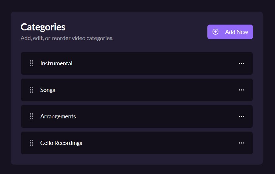
Task: Choose the Cello Recordings label
Action: tap(61, 143)
